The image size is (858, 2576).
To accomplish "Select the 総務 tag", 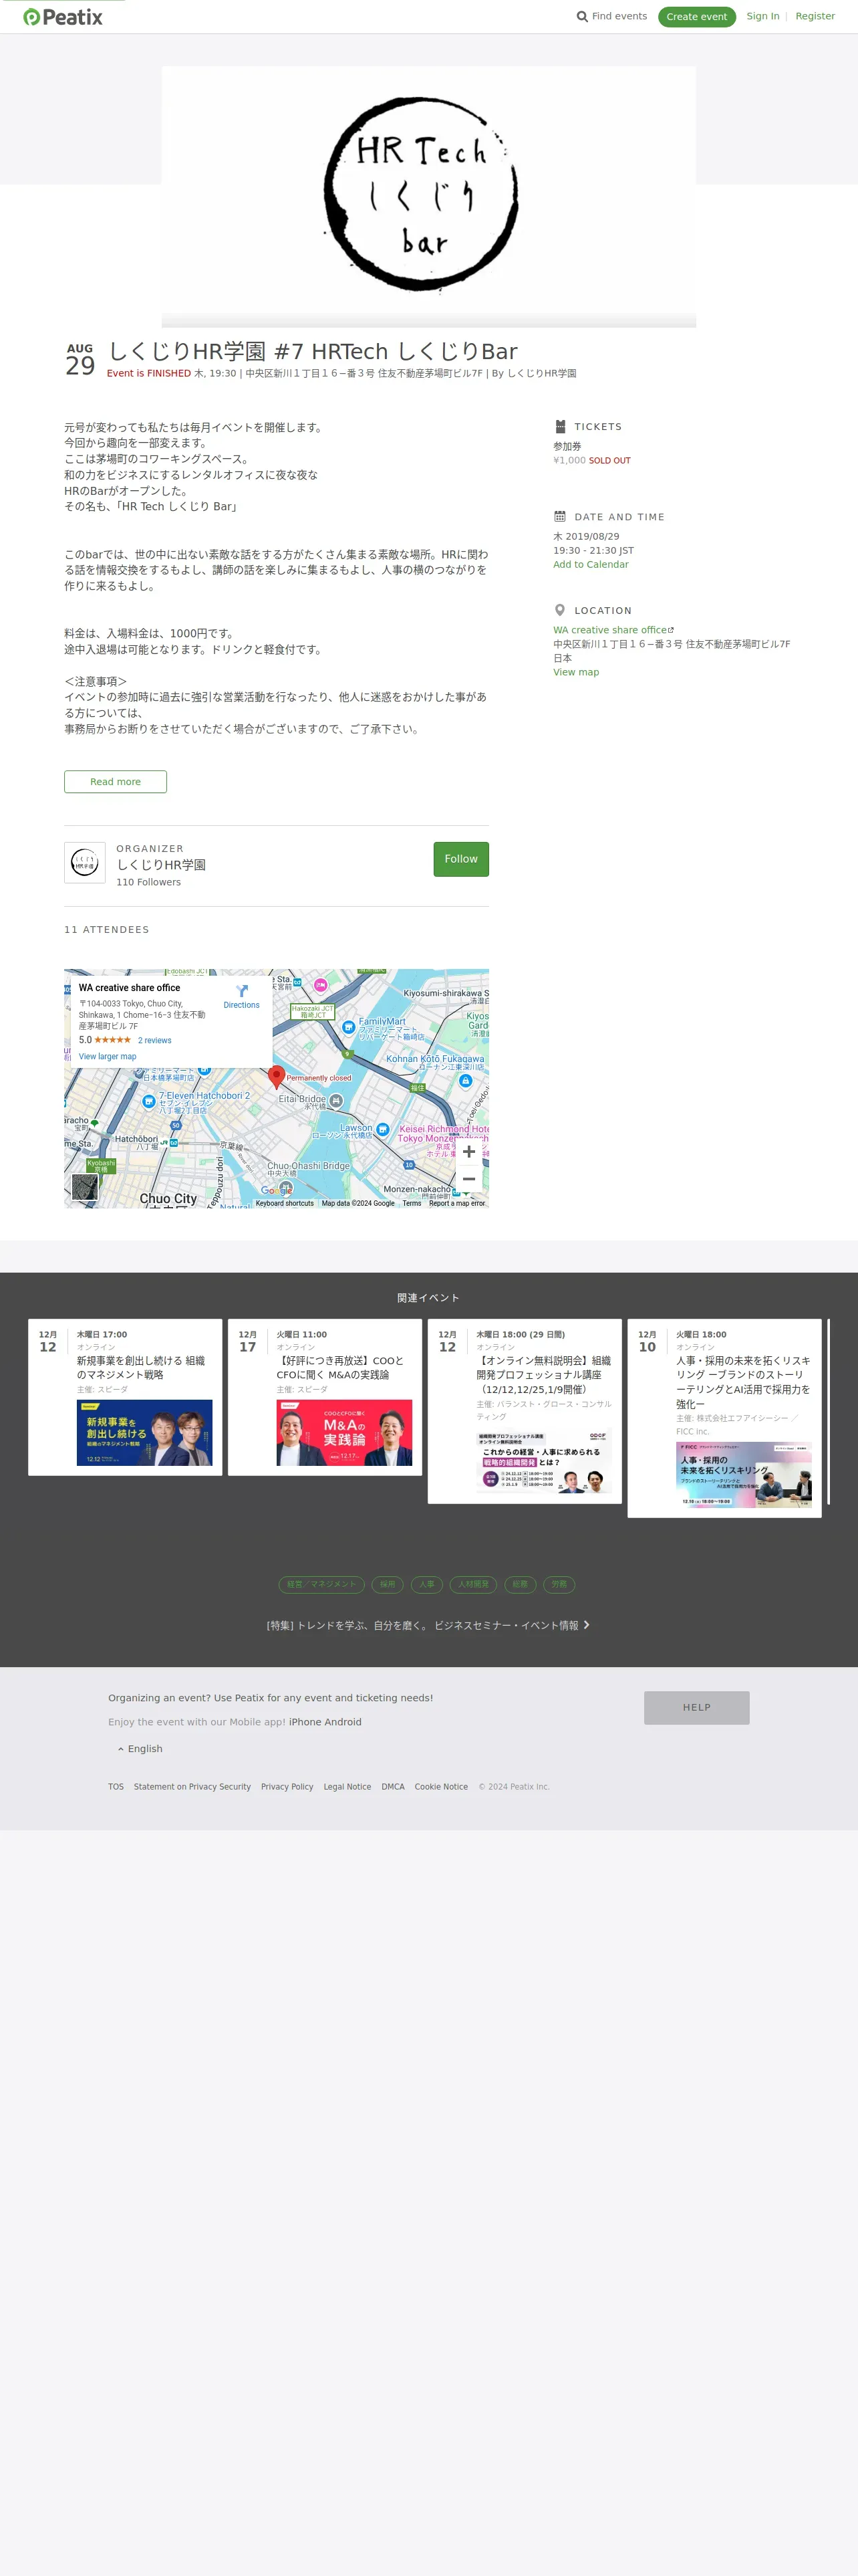I will (x=521, y=1584).
